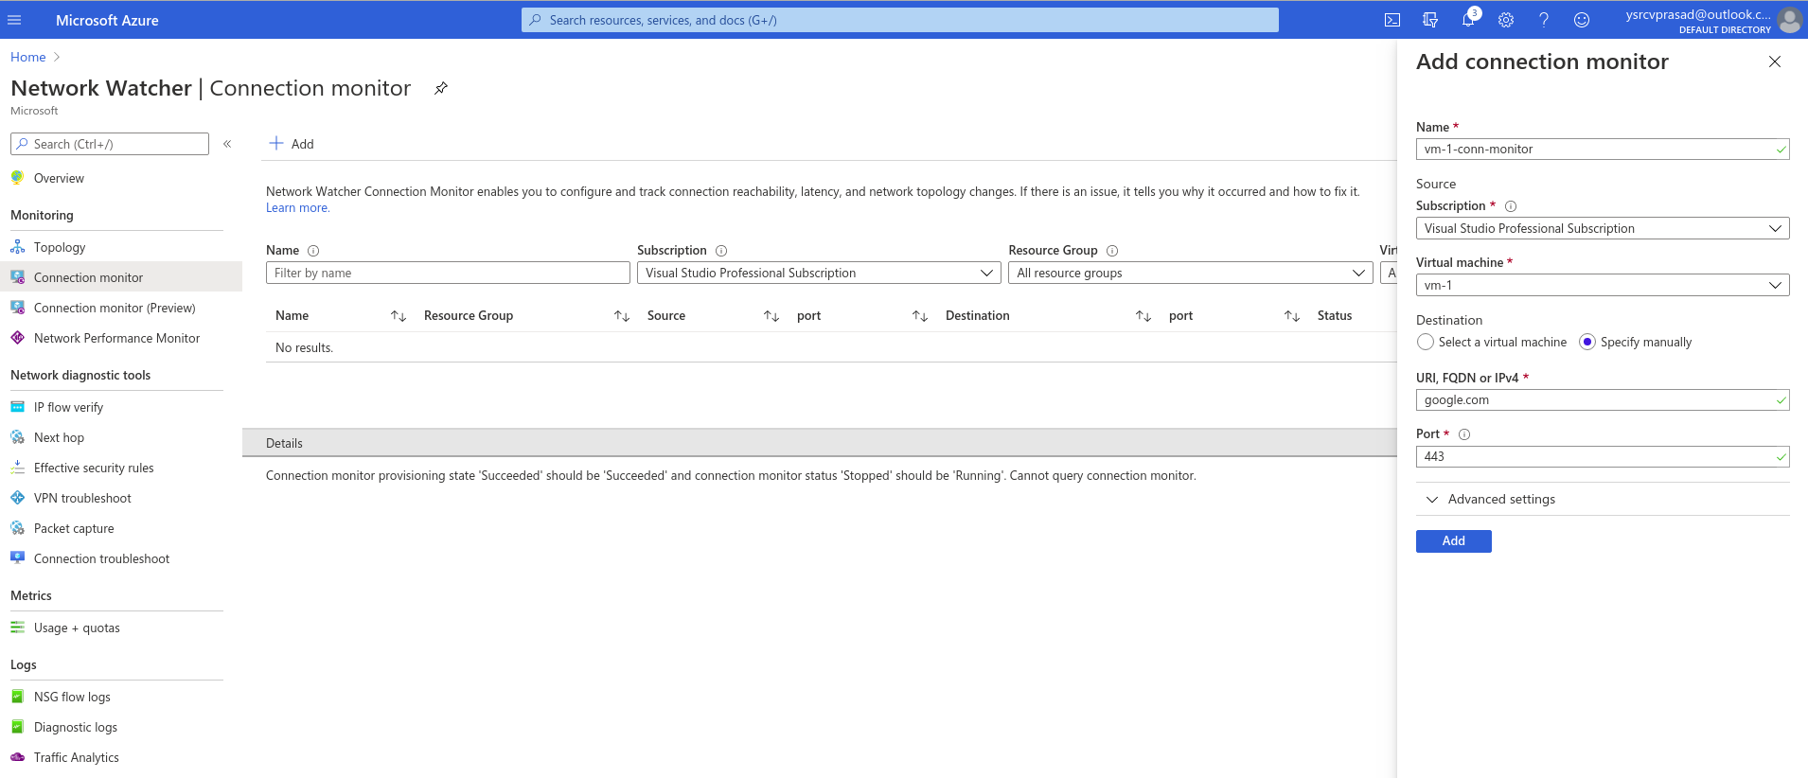Open the 'All resource groups' filter dropdown
1808x778 pixels.
(x=1190, y=273)
